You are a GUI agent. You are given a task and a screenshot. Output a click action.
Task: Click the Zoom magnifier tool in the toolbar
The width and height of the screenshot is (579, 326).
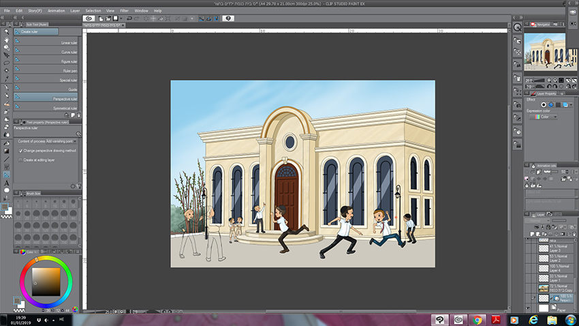point(6,31)
